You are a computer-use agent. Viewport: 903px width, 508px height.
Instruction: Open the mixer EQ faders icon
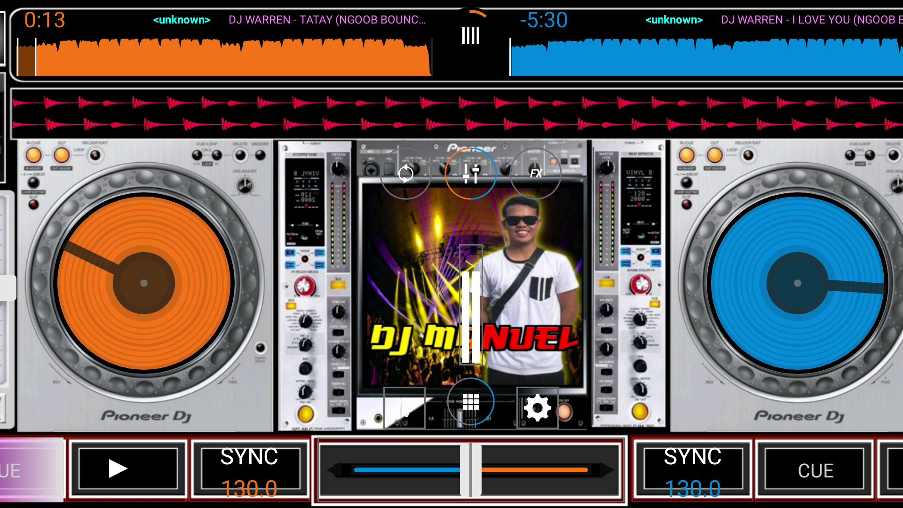(x=470, y=173)
